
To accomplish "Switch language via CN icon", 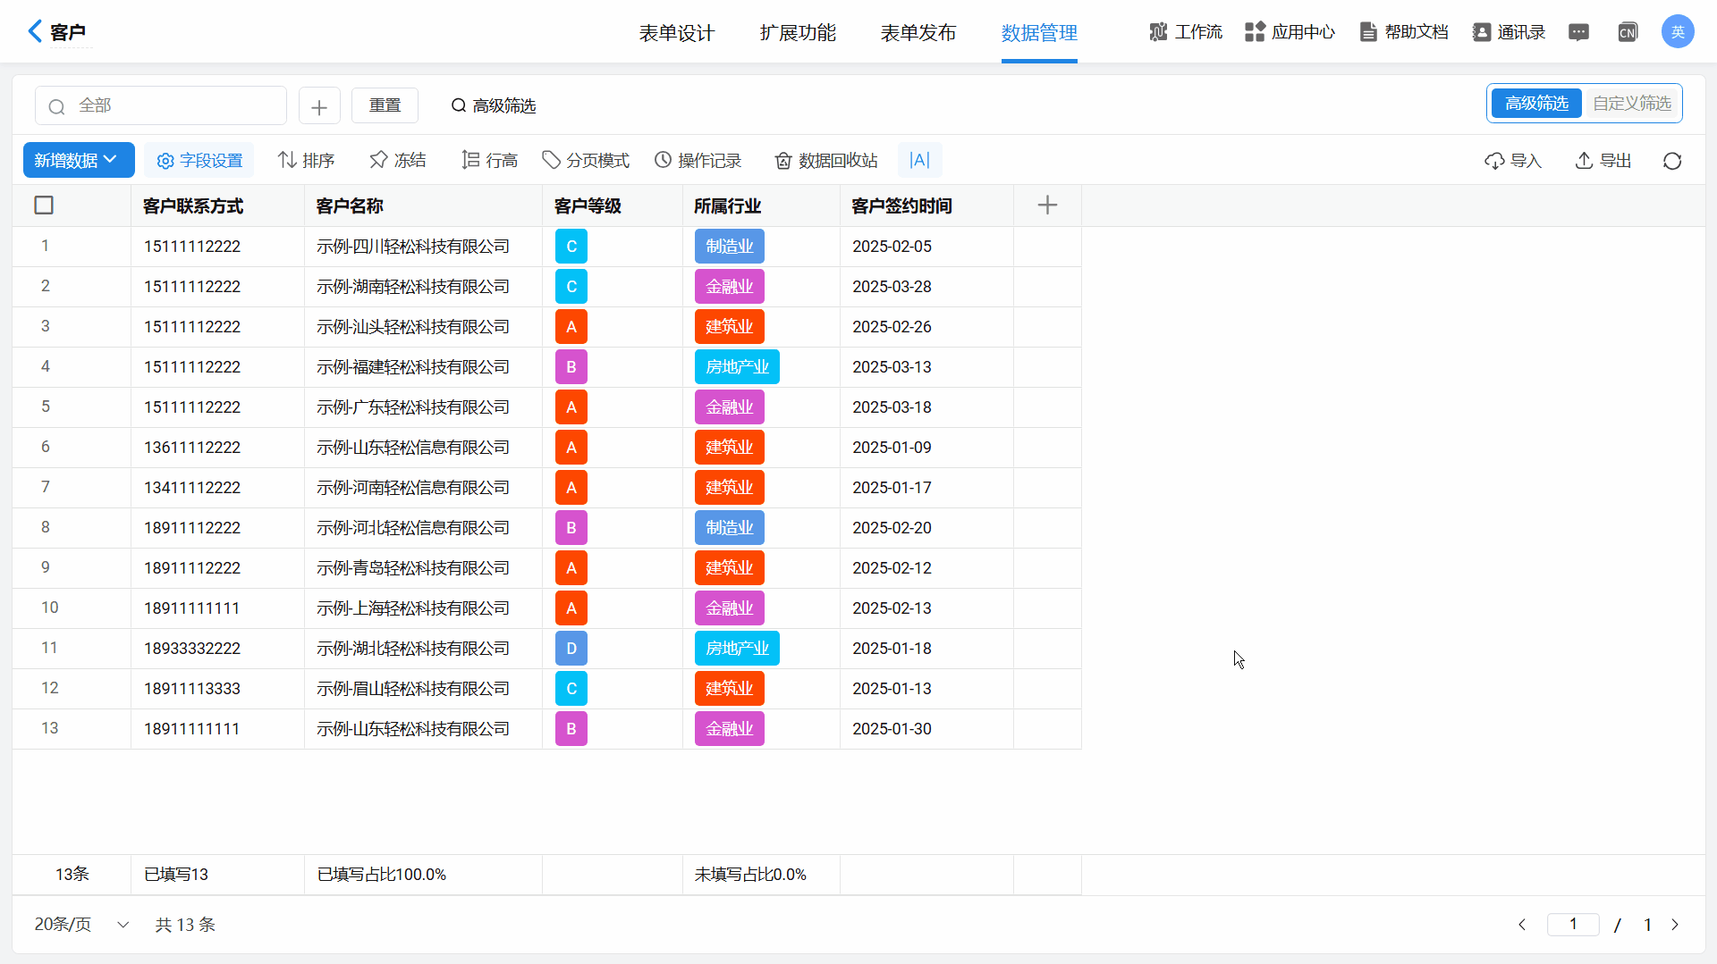I will (1628, 32).
